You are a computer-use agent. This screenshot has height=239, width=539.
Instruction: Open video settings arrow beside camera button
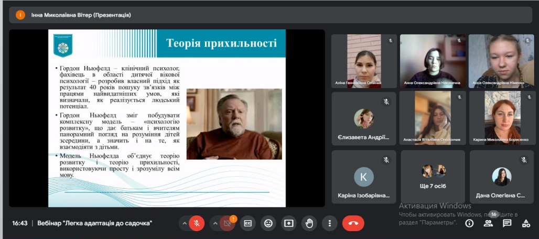(x=215, y=224)
